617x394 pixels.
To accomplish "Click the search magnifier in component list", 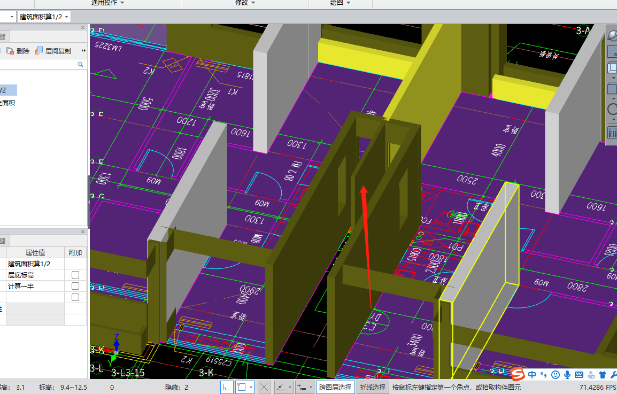I will (81, 64).
